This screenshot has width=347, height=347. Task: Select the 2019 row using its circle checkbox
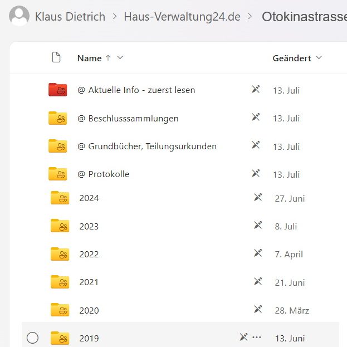(x=33, y=338)
